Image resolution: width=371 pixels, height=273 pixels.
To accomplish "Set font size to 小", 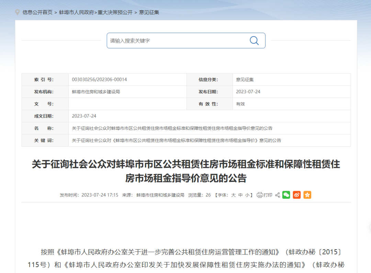I will click(247, 195).
